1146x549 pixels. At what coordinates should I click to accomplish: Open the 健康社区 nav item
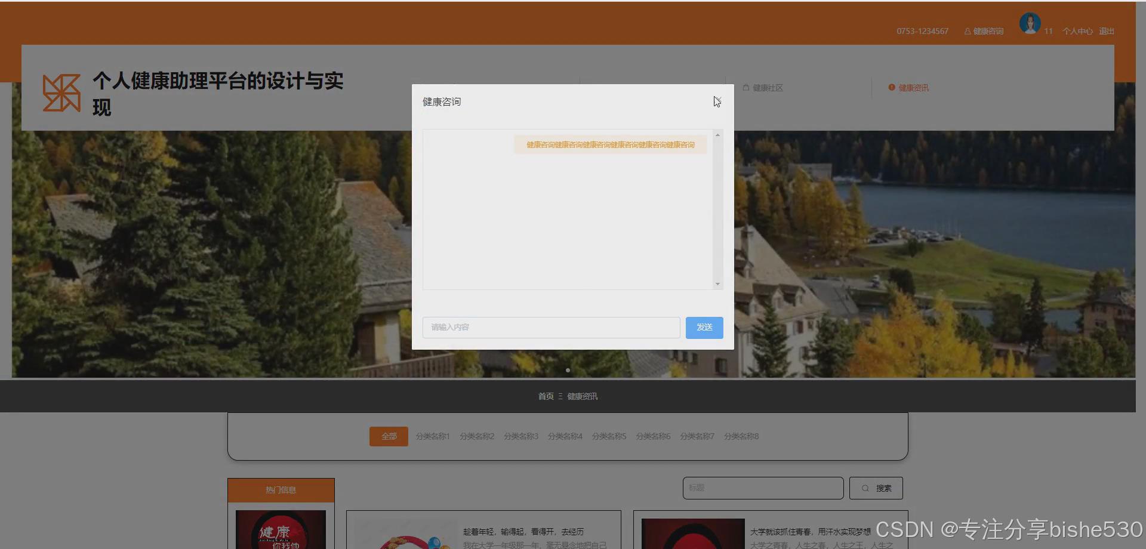click(x=763, y=88)
